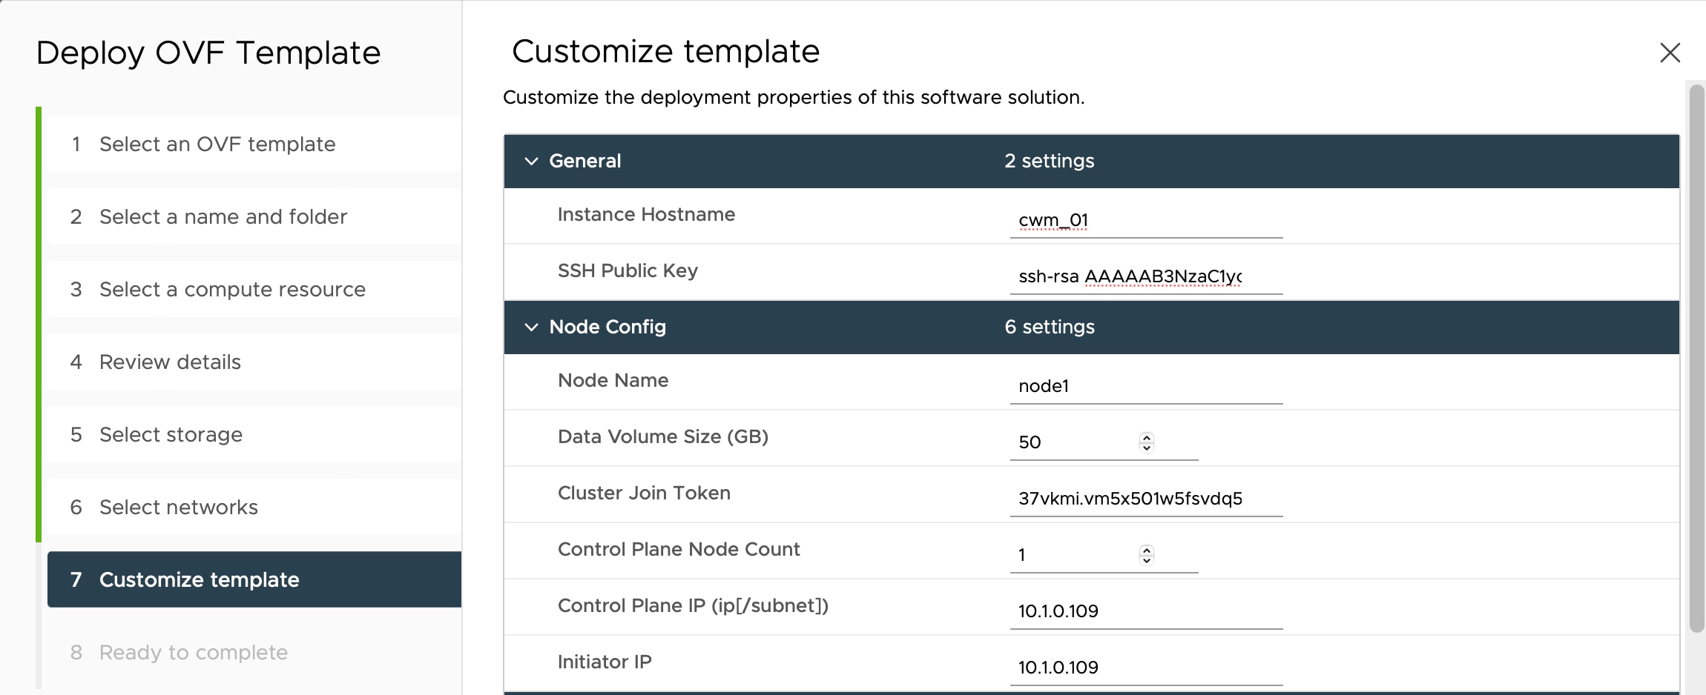Return to step 4 Review details
This screenshot has height=695, width=1706.
coord(170,362)
